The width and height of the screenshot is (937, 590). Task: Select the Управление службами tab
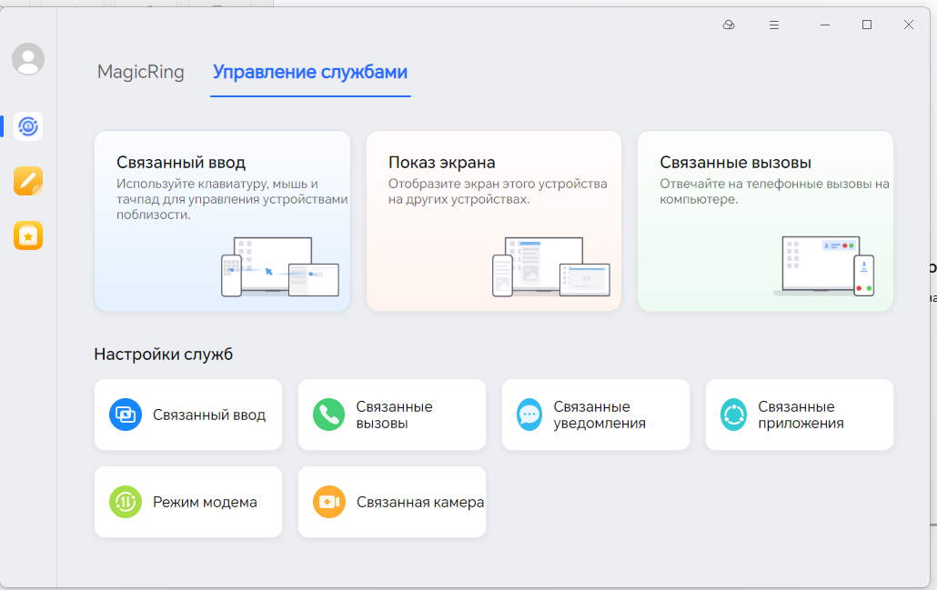tap(310, 73)
